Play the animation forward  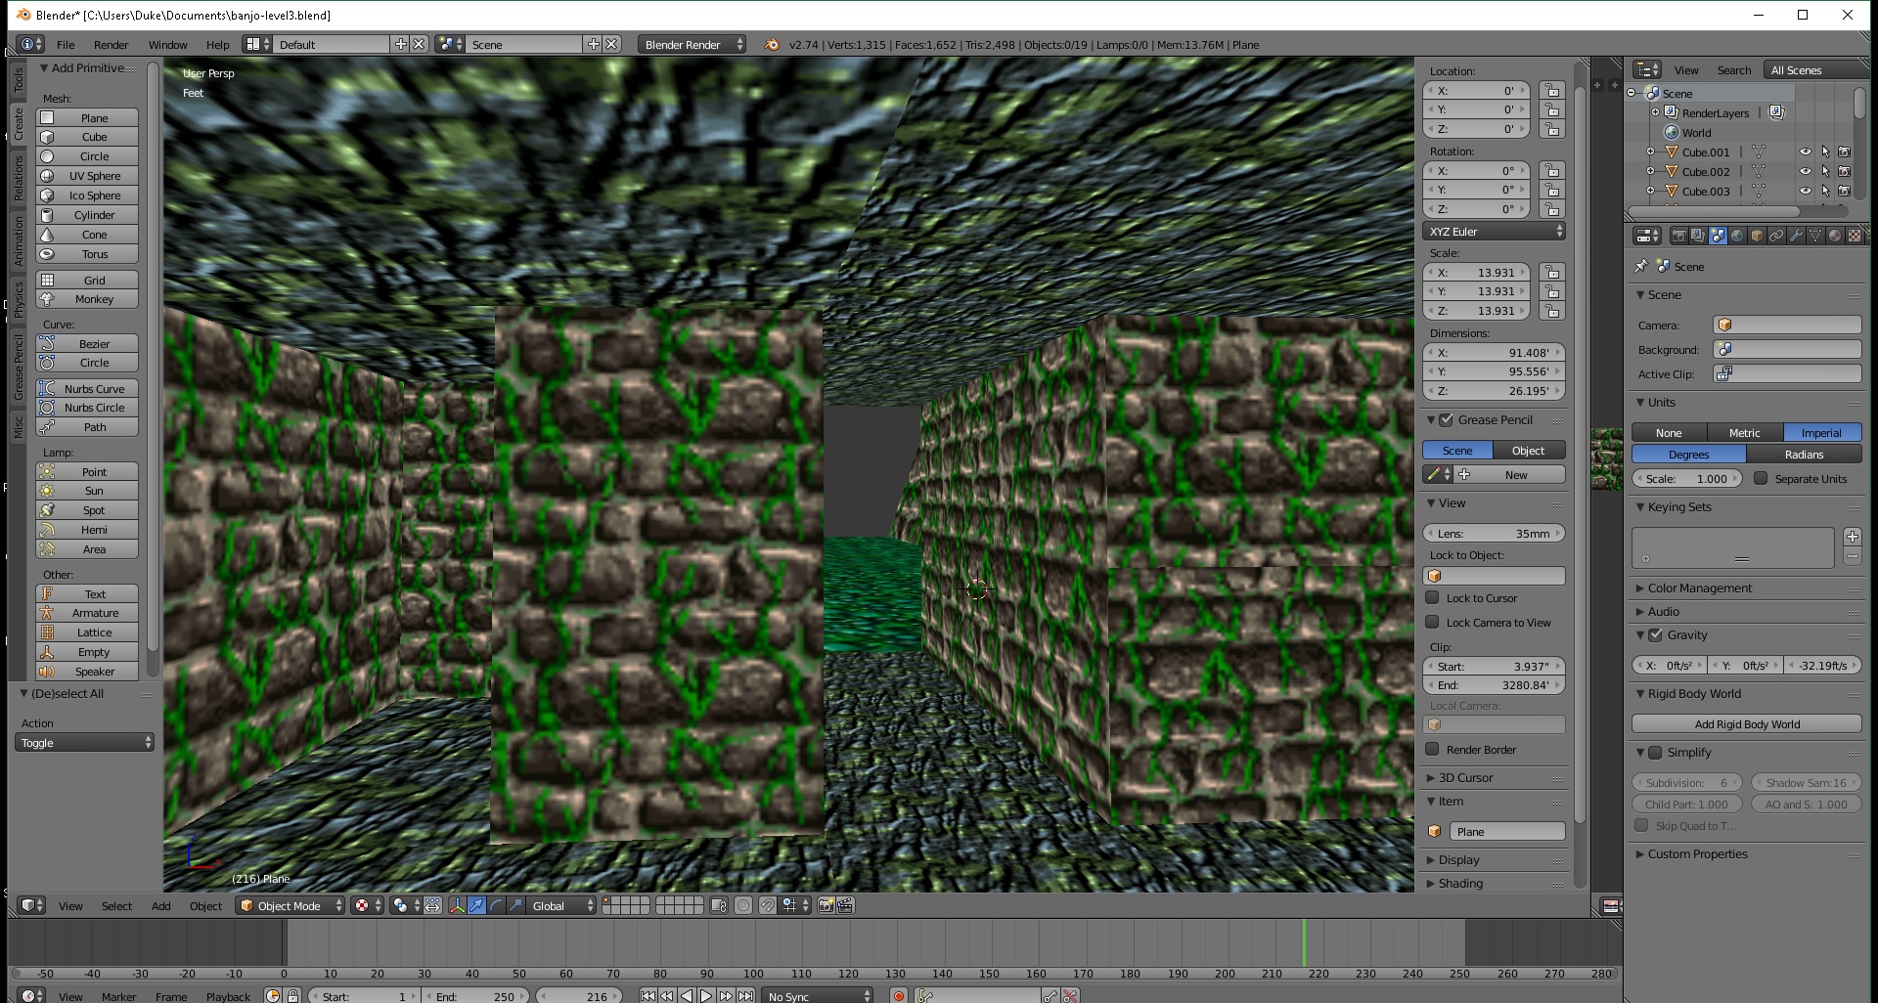(706, 996)
